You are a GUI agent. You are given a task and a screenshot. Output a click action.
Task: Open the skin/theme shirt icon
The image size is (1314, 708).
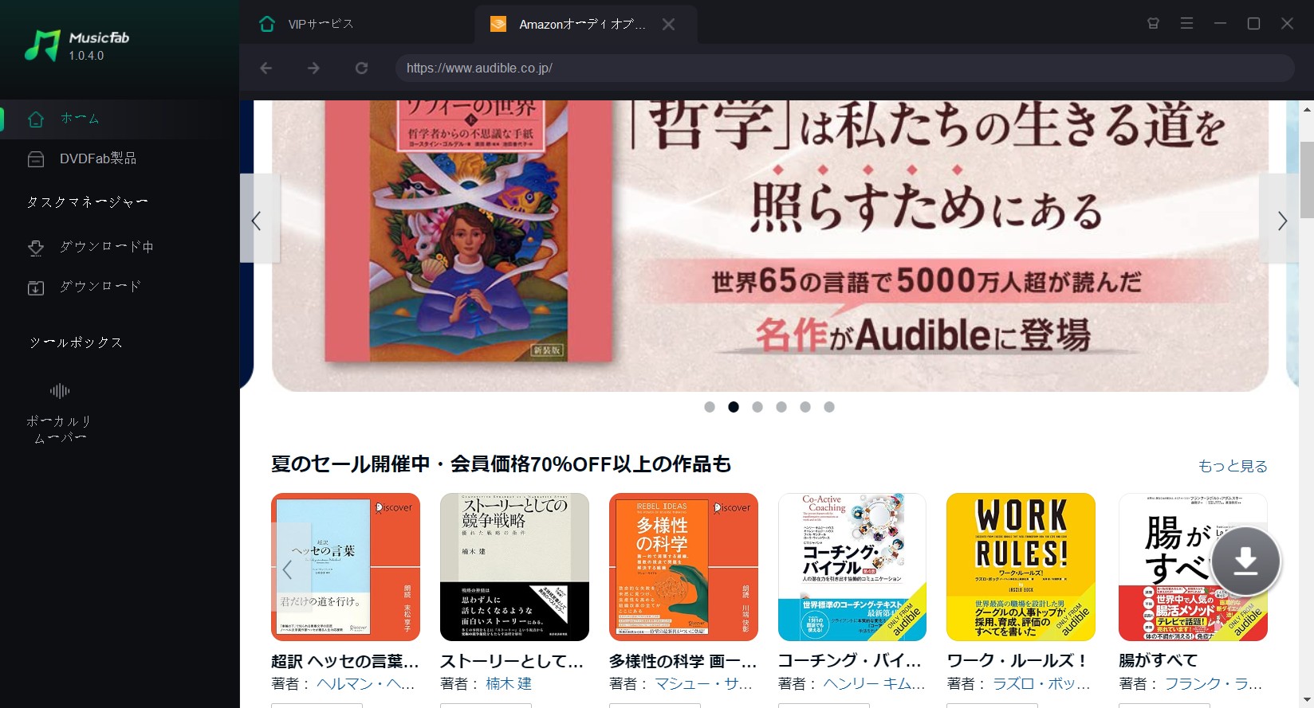coord(1153,24)
